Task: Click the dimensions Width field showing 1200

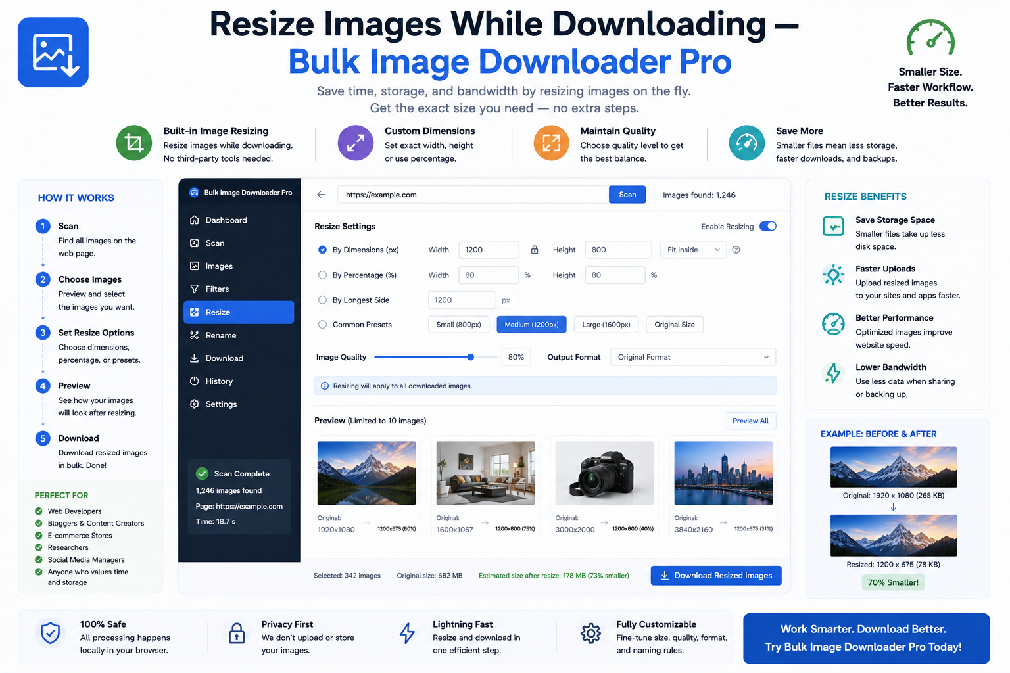Action: pos(489,250)
